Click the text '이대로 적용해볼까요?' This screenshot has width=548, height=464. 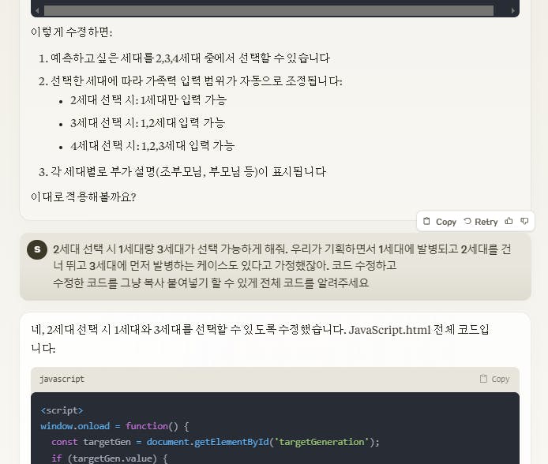coord(83,197)
